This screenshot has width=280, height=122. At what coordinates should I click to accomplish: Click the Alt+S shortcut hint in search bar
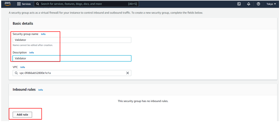tap(132, 4)
